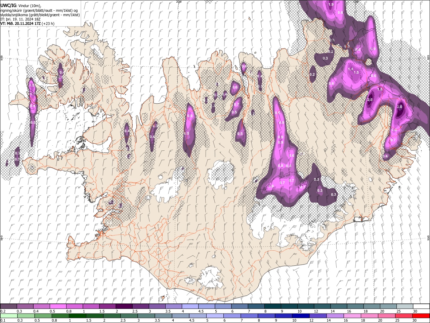
Task: Click the pale gray upper swatch labeled 25
Action: coord(404,307)
